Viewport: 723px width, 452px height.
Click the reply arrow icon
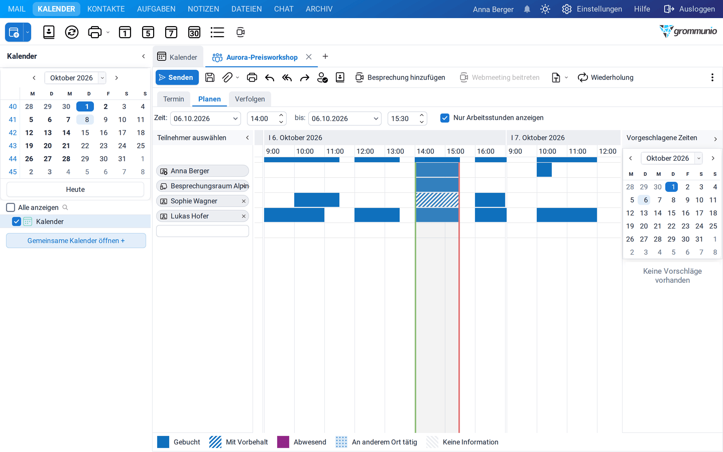(x=270, y=77)
